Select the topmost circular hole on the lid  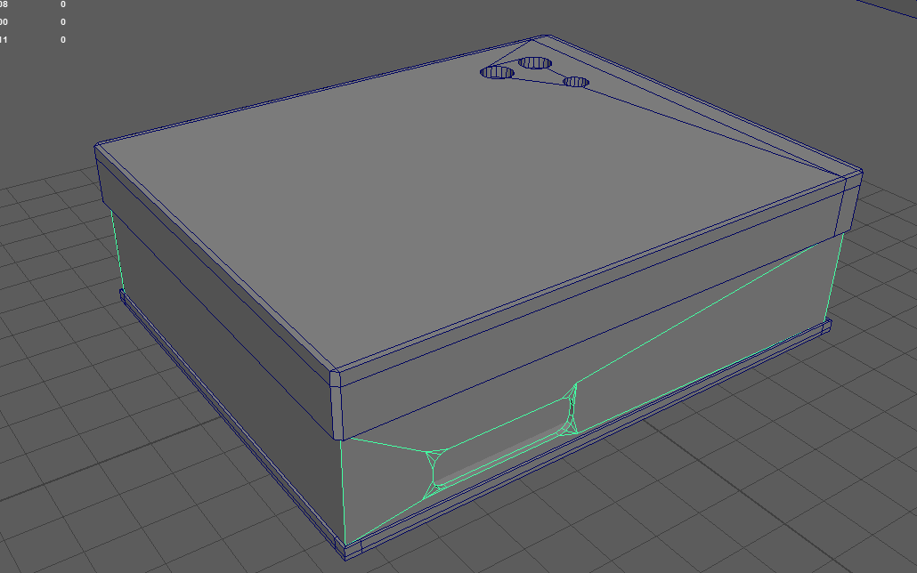click(535, 62)
